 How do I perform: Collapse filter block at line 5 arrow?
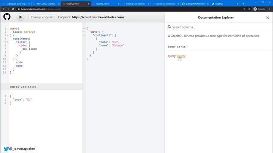[x=8, y=42]
